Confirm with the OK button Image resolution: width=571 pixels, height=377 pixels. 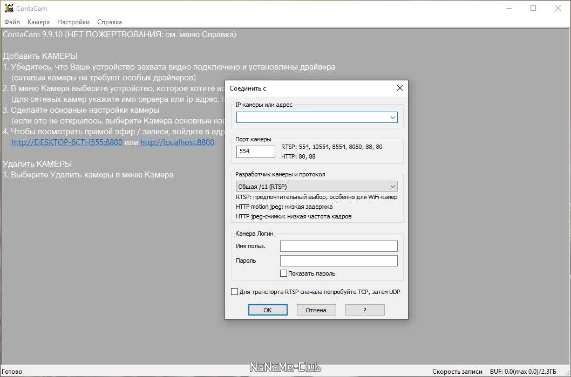[268, 310]
